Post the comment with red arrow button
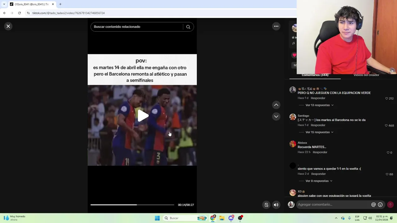This screenshot has width=397, height=223. tap(390, 205)
